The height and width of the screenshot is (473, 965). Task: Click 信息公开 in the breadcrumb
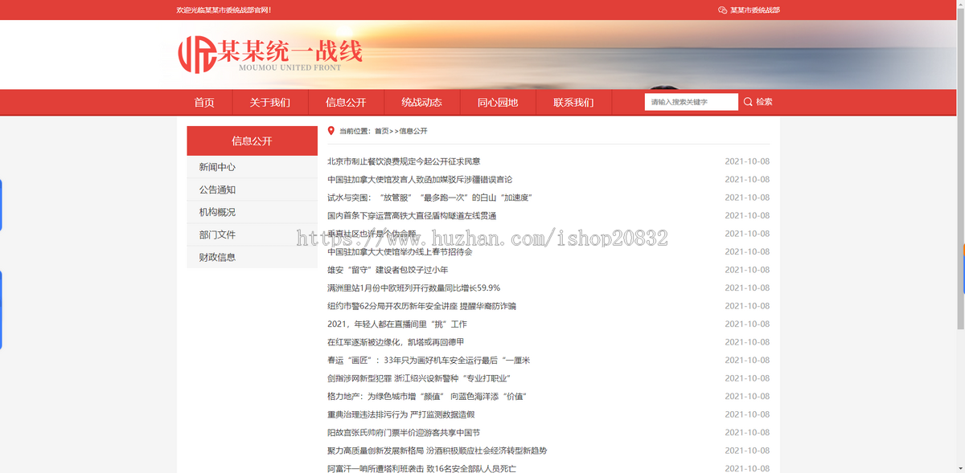pos(413,131)
